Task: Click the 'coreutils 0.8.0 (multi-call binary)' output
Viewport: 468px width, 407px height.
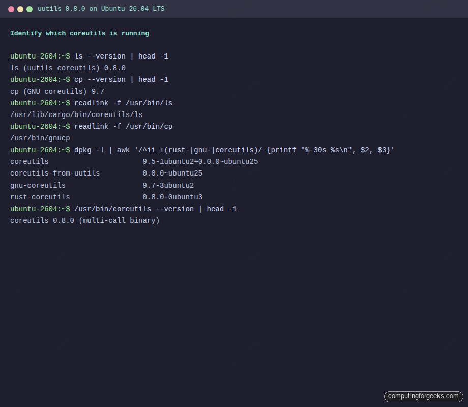Action: [x=84, y=220]
